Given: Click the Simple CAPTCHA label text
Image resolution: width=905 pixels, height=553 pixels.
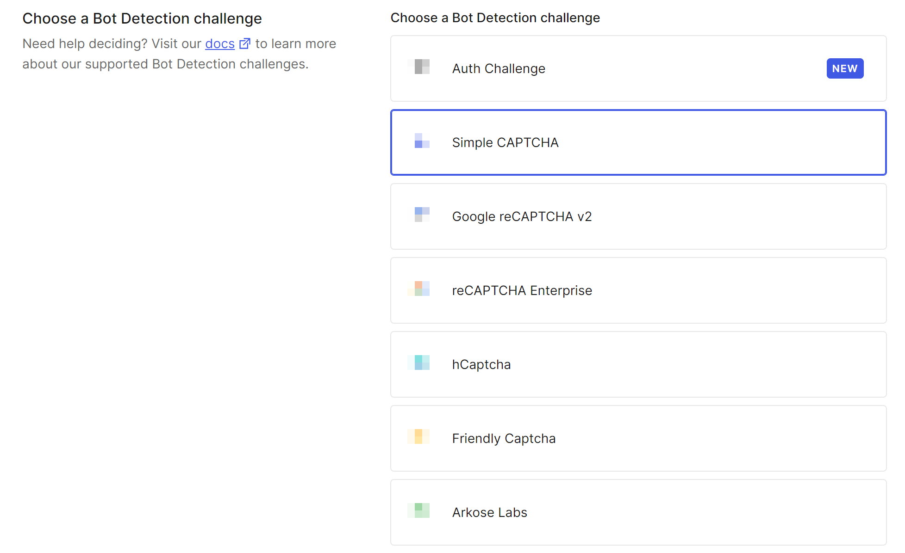Looking at the screenshot, I should (505, 142).
